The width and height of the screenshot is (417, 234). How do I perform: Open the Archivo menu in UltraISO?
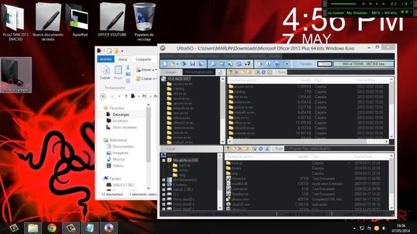pyautogui.click(x=168, y=56)
